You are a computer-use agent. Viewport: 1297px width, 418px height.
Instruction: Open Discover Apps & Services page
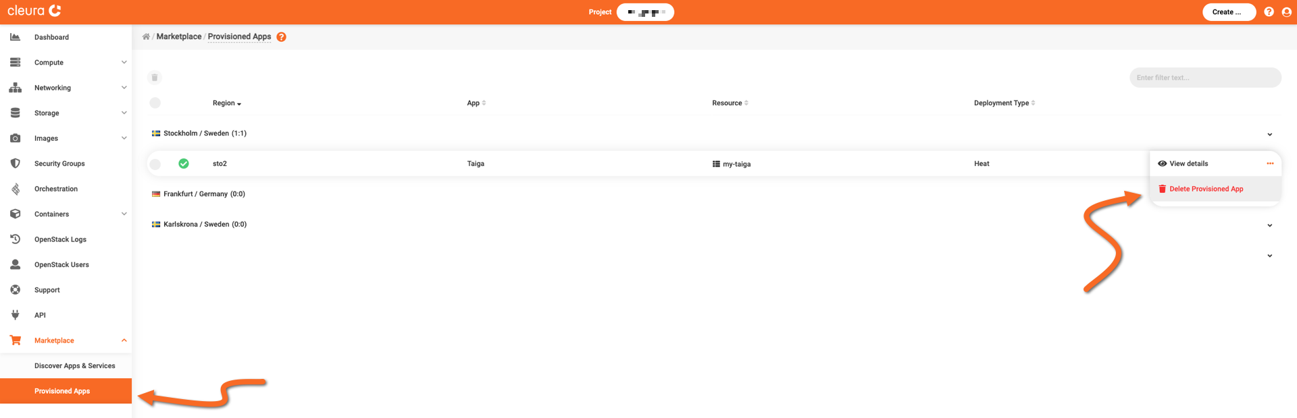coord(74,366)
